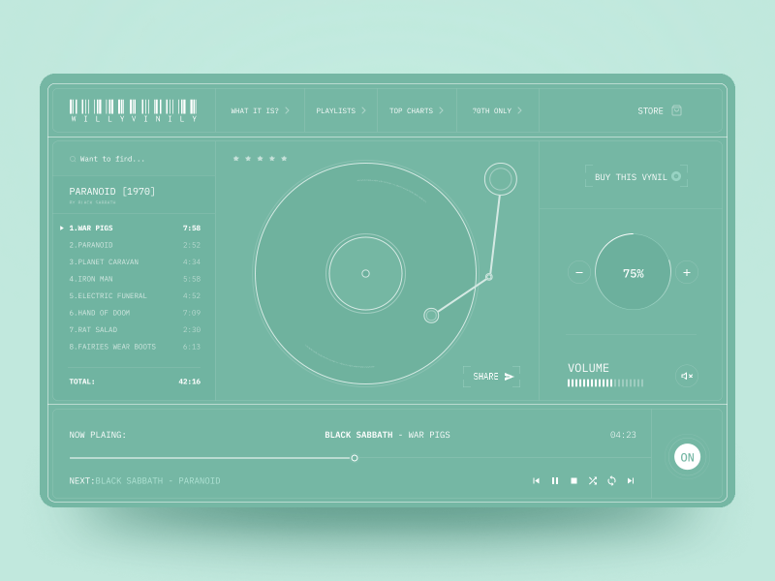Decrease volume using the minus control

pos(578,273)
